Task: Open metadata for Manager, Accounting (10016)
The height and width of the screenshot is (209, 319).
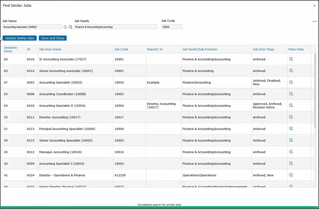Action: point(291,152)
